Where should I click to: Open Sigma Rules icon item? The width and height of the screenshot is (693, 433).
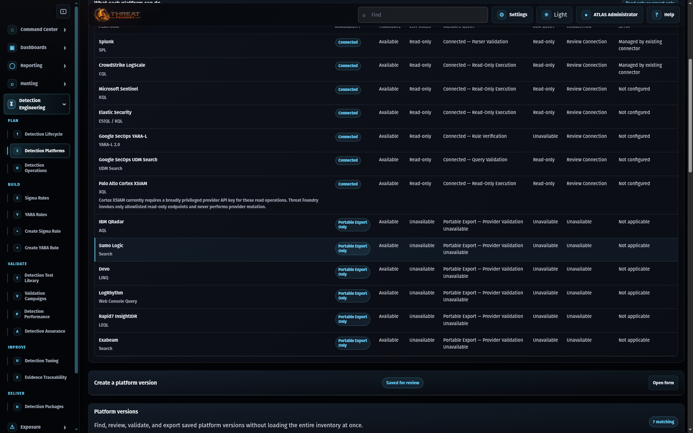(17, 198)
